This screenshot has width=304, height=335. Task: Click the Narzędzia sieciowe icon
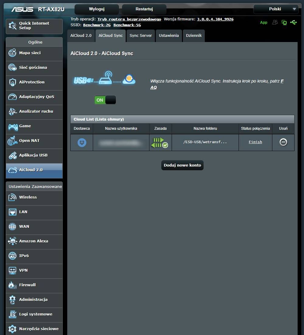12,329
